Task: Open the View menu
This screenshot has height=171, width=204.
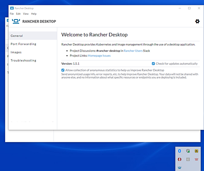Action: coord(26,14)
